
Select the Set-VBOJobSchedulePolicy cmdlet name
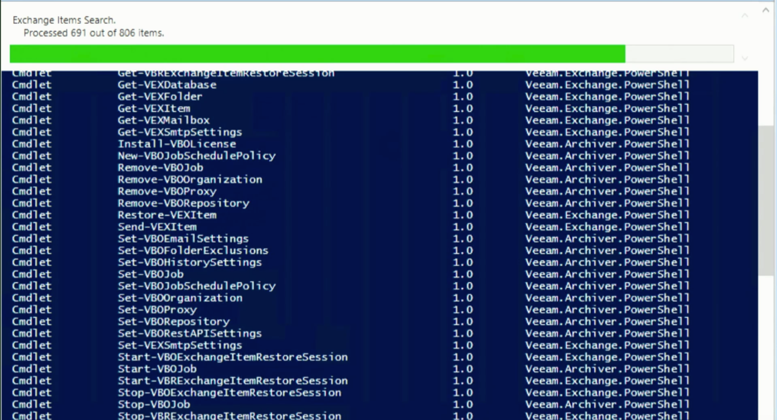pos(196,286)
